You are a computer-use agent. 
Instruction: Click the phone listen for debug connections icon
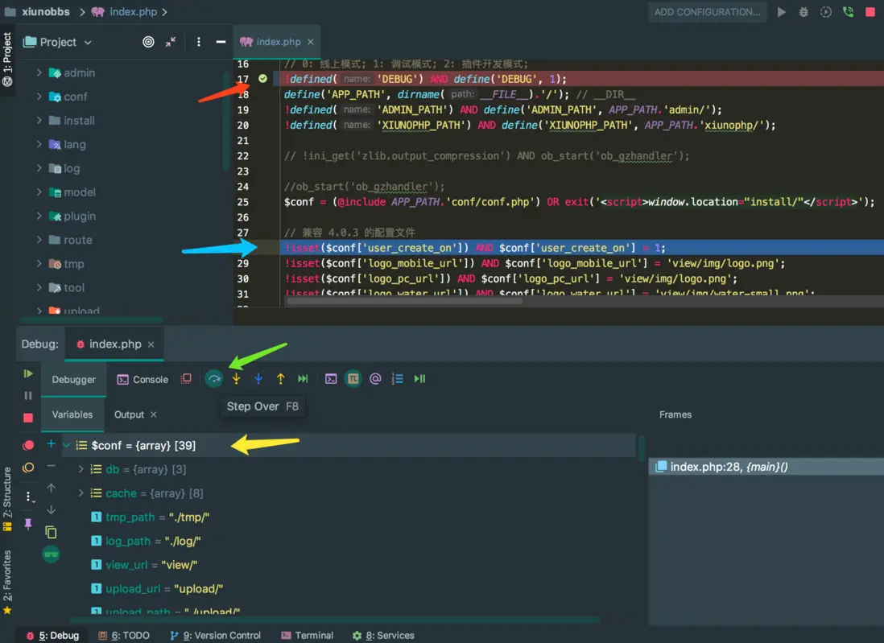848,12
